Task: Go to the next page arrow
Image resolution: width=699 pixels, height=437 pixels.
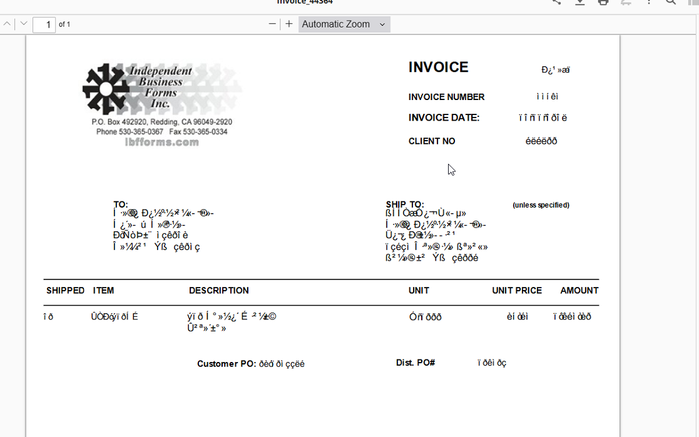Action: (24, 24)
